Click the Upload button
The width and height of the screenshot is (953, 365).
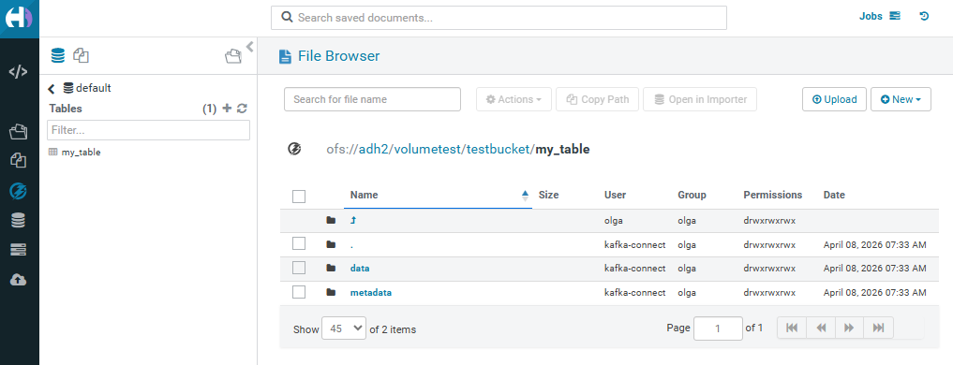(x=835, y=99)
